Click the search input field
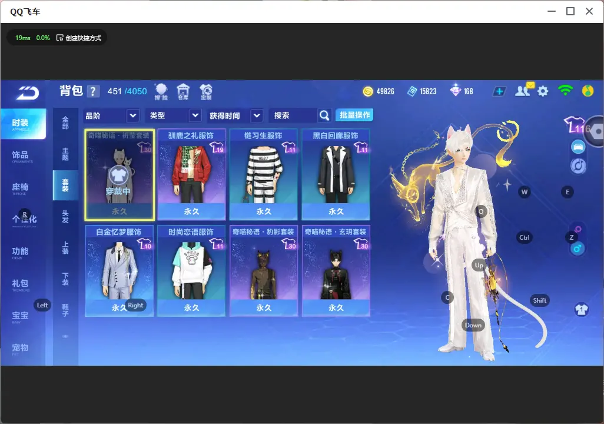The width and height of the screenshot is (604, 424). (x=294, y=115)
